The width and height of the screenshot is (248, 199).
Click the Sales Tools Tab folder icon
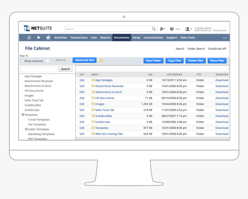tap(93, 110)
